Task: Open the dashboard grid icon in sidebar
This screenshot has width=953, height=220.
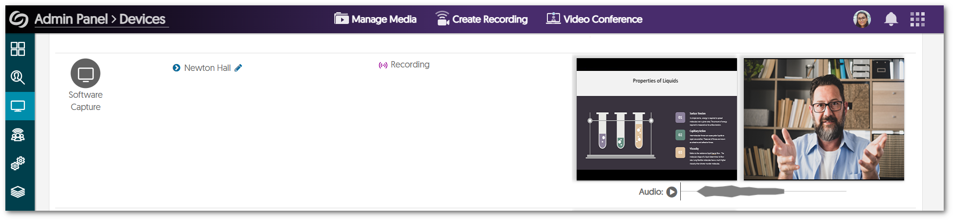Action: [18, 49]
